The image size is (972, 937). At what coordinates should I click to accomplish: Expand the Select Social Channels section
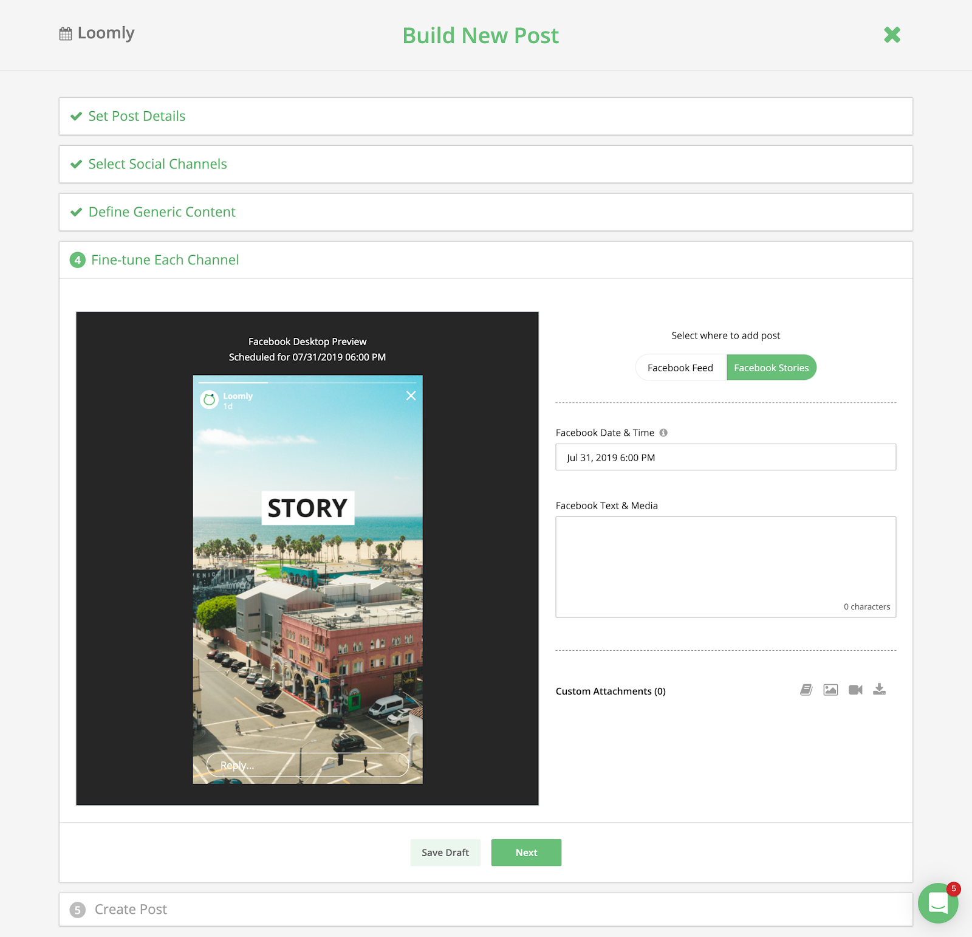[x=157, y=164]
